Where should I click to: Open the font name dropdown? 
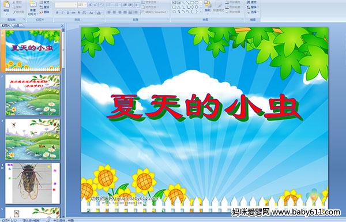point(66,5)
